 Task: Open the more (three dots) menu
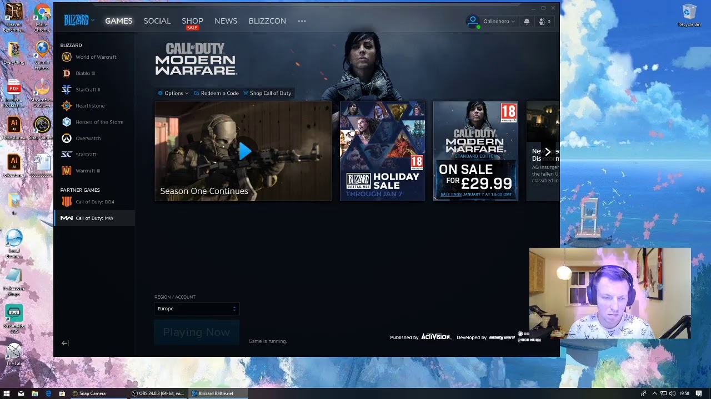(302, 21)
